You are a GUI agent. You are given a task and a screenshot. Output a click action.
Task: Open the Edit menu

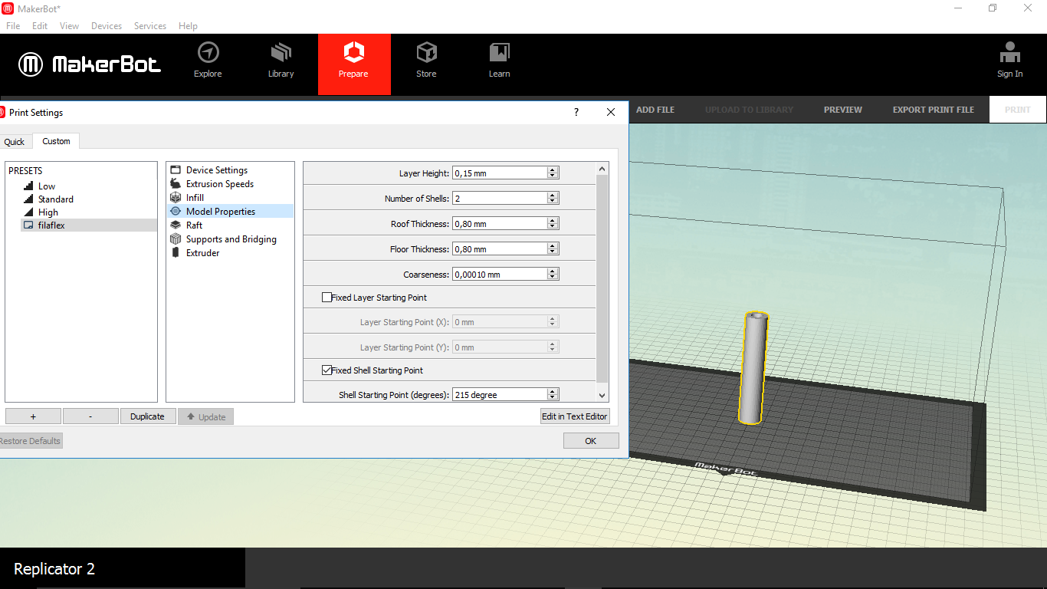[x=40, y=26]
